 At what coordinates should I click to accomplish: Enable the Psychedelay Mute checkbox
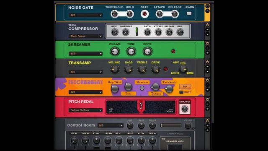point(181,92)
